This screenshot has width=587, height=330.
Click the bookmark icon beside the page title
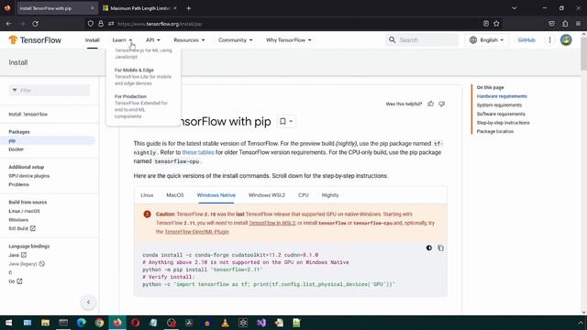286,121
